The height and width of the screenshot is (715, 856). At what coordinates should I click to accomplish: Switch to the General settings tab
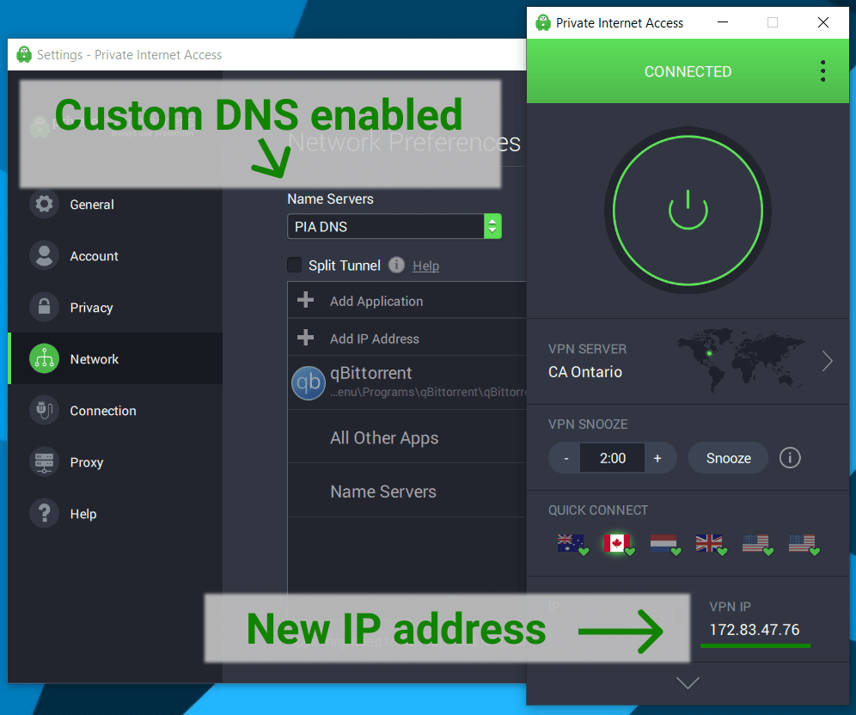click(115, 205)
